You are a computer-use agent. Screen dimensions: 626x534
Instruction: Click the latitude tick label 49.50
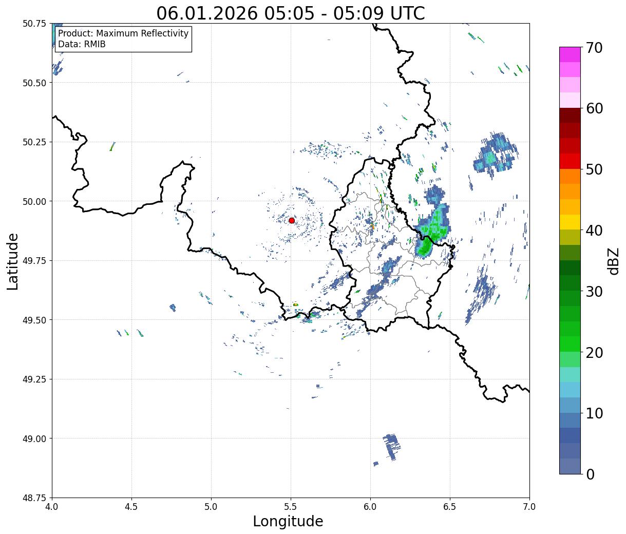point(34,320)
